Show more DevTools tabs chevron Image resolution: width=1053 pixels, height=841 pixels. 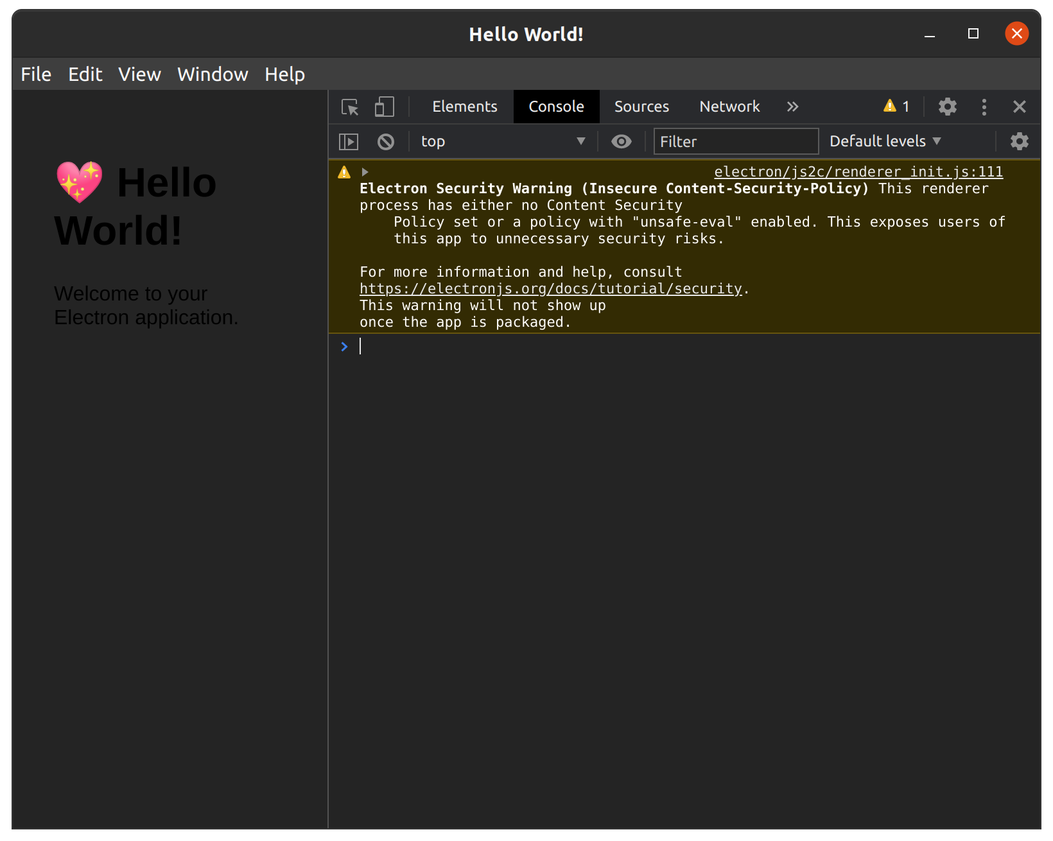(793, 107)
